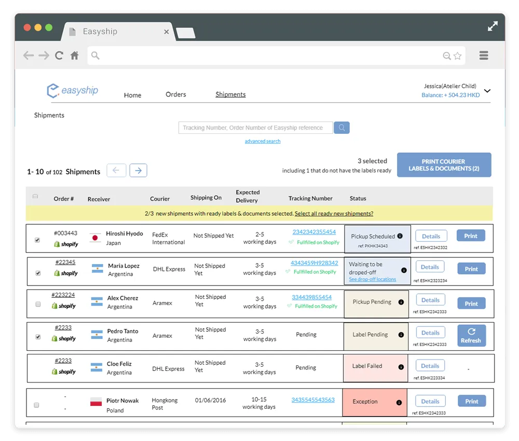The height and width of the screenshot is (441, 519).
Task: Click Shopify icon under order #22345
Action: pos(66,273)
